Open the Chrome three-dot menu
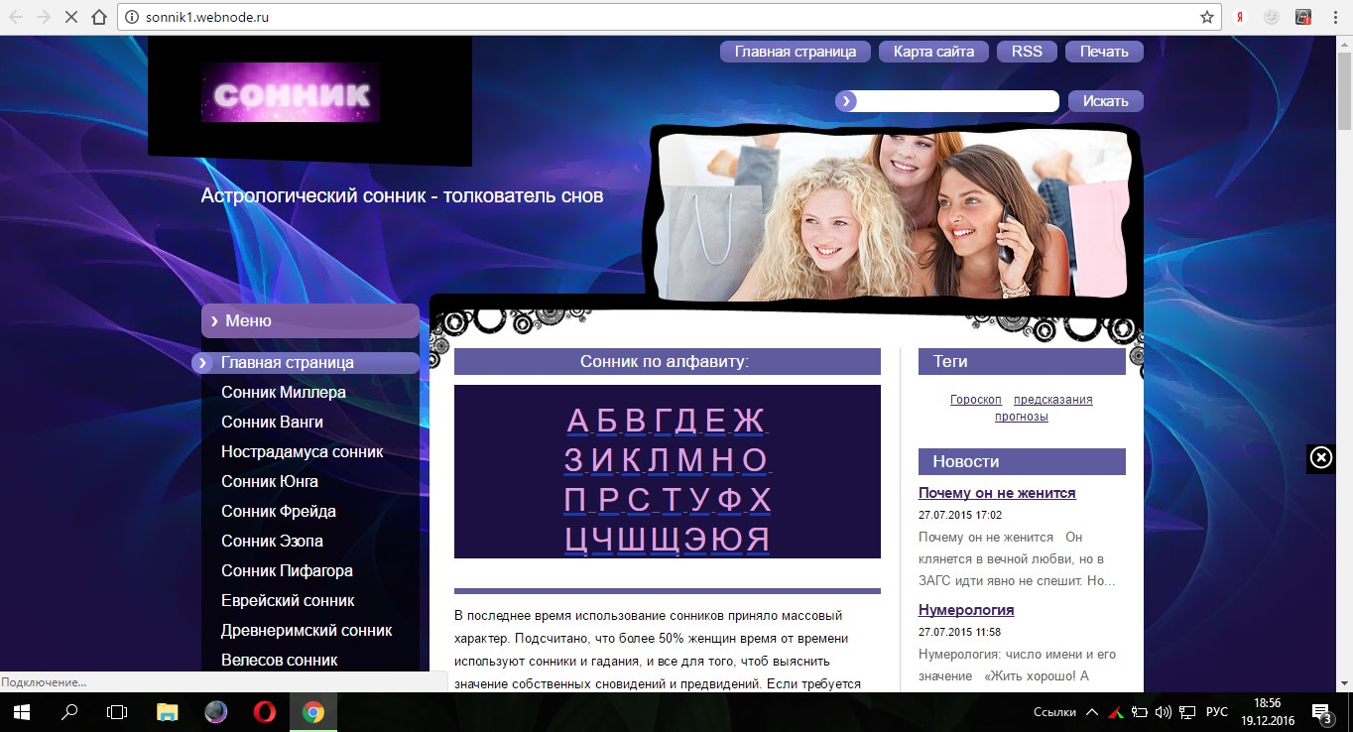The height and width of the screenshot is (732, 1353). (1333, 17)
